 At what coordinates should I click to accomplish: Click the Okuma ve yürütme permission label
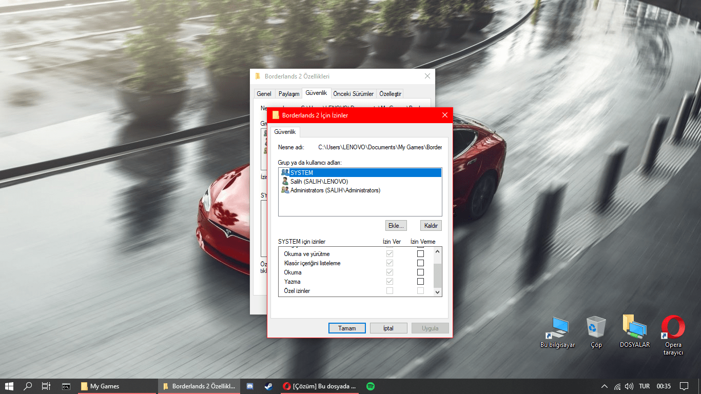coord(307,254)
